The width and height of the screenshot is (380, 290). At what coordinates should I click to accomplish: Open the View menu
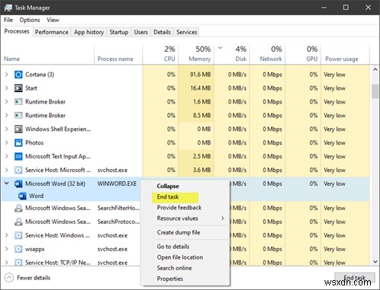pyautogui.click(x=52, y=20)
